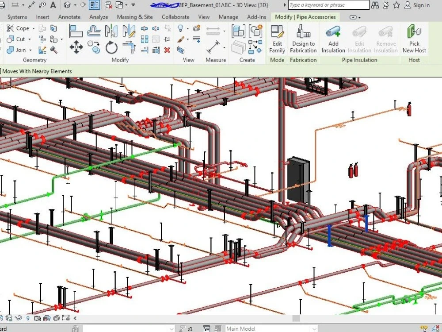This screenshot has width=442, height=332.
Task: Open the Measure tool dropdown arrow
Action: tap(225, 47)
